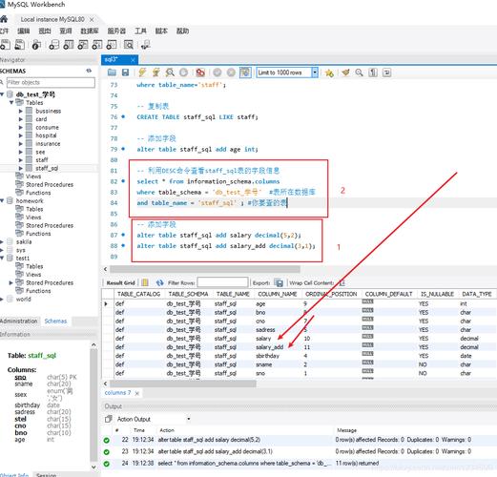Click the star add-to-snippets icon
Image resolution: width=497 pixels, height=477 pixels.
329,73
